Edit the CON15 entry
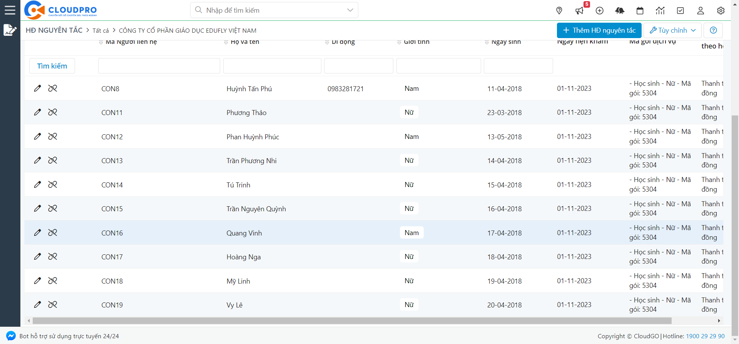 point(37,208)
